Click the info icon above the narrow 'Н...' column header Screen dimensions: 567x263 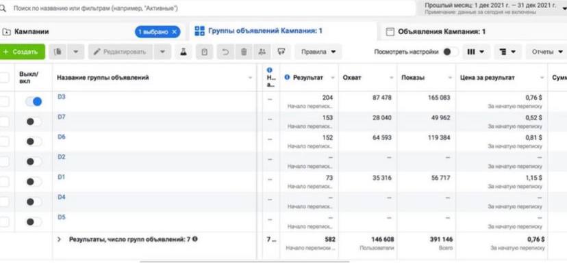(269, 70)
